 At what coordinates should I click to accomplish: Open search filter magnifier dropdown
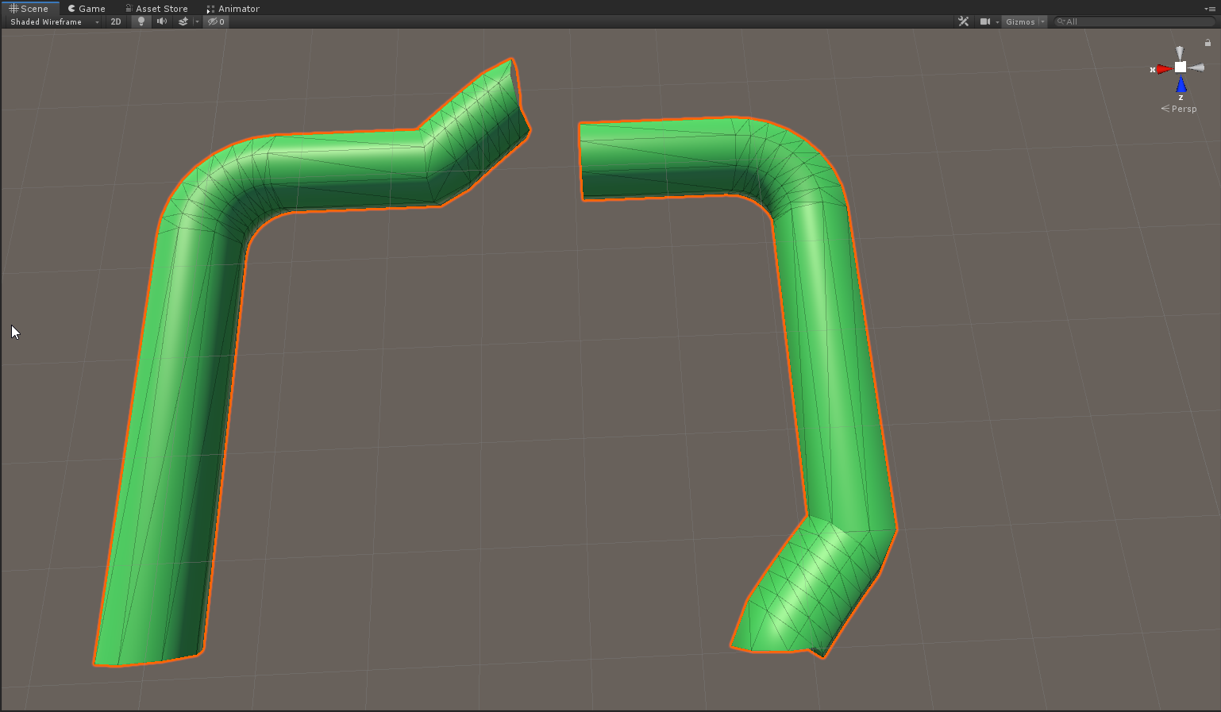click(x=1061, y=21)
